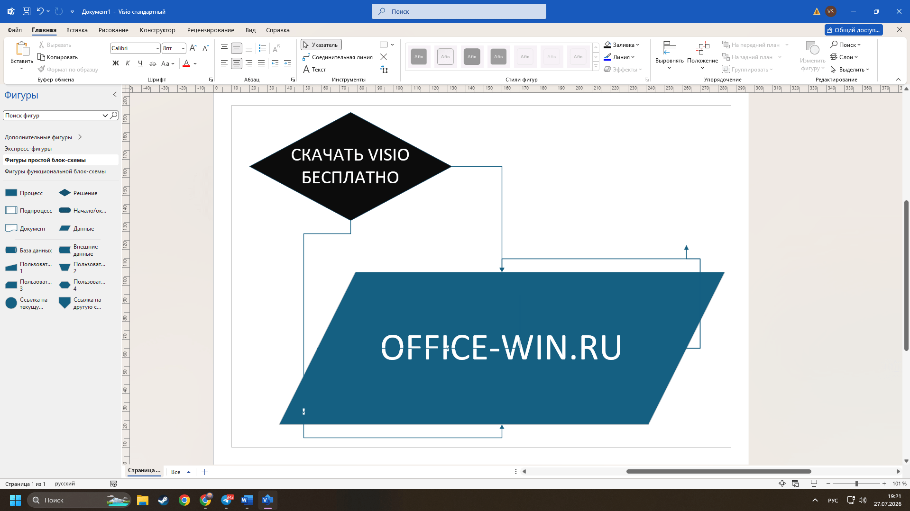The height and width of the screenshot is (511, 910).
Task: Open the Вид tab
Action: tap(250, 30)
